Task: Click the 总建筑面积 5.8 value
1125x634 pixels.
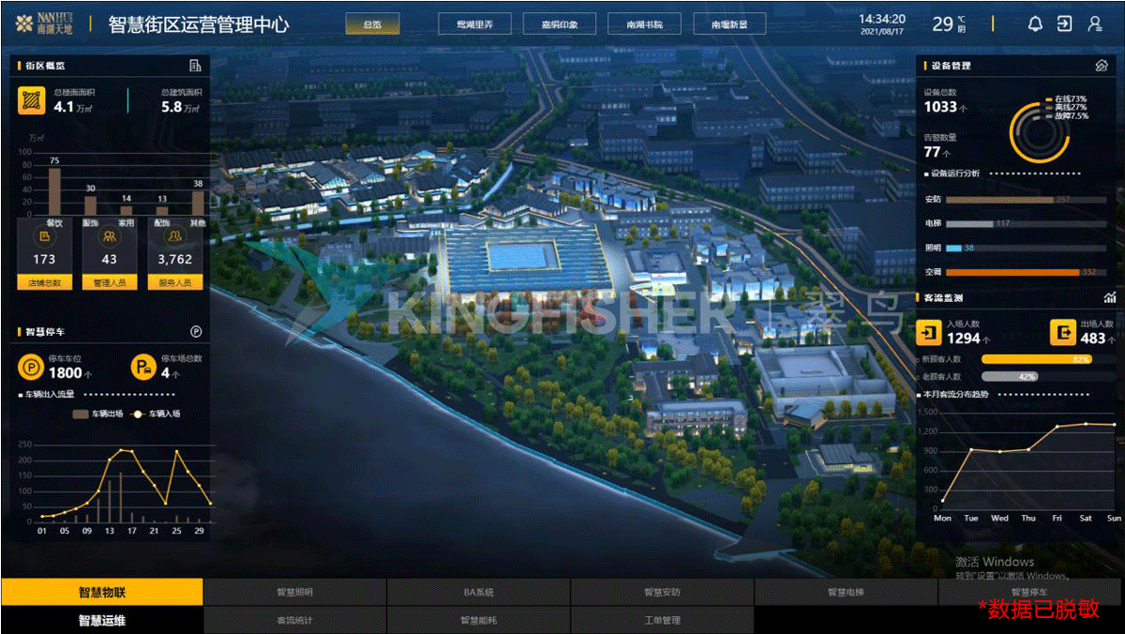Action: point(172,107)
